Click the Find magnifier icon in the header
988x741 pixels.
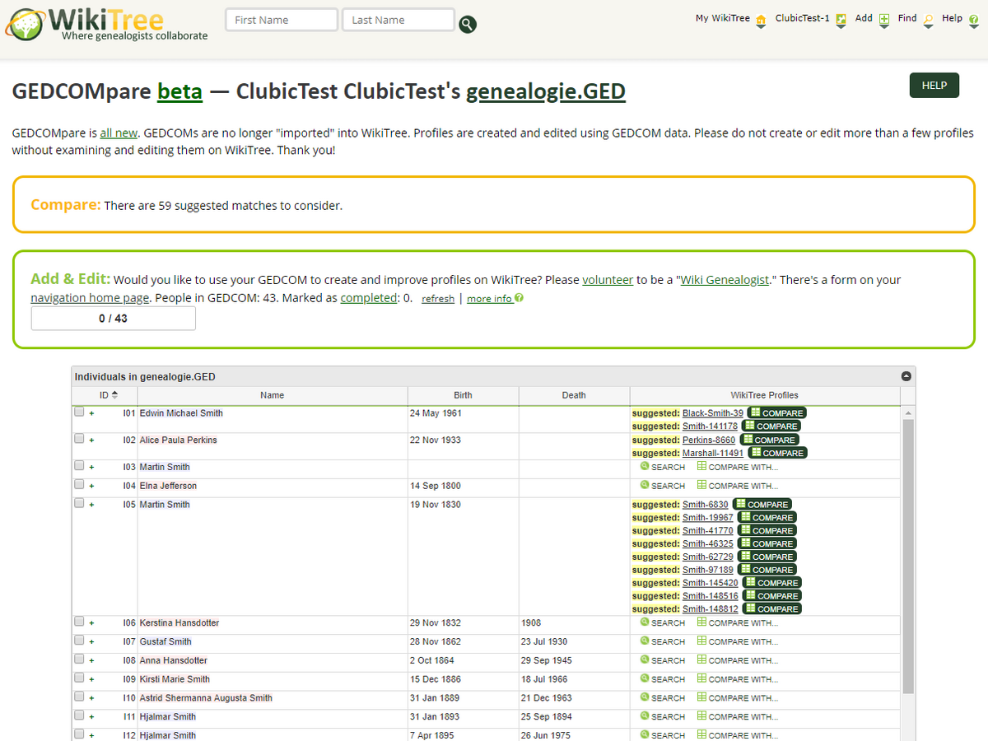coord(929,20)
